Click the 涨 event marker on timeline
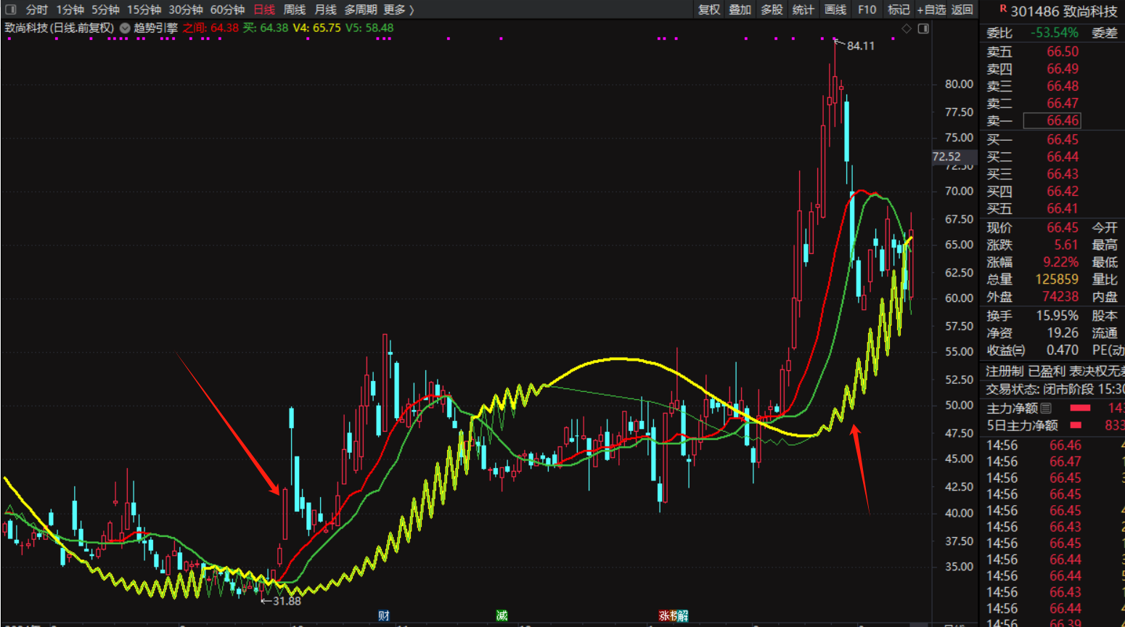Viewport: 1125px width, 627px height. coord(663,615)
